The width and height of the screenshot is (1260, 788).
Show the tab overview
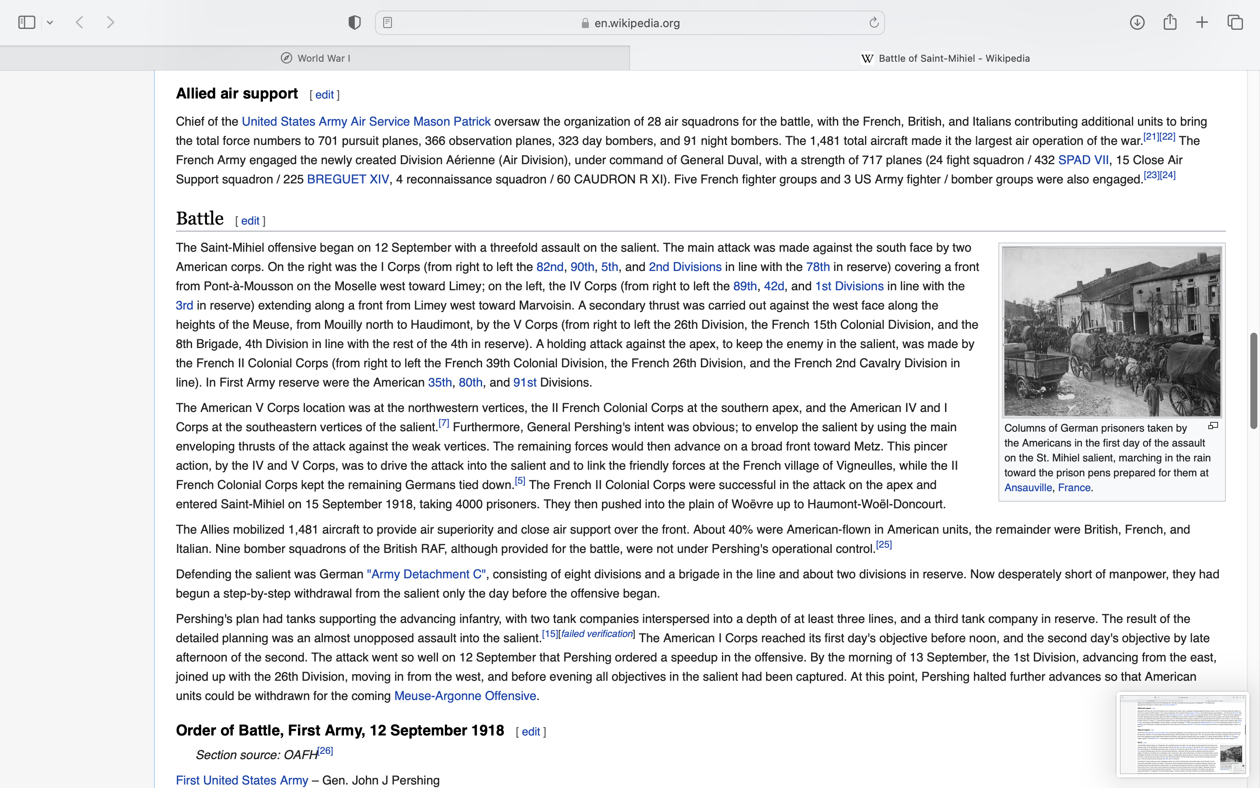(x=1235, y=22)
